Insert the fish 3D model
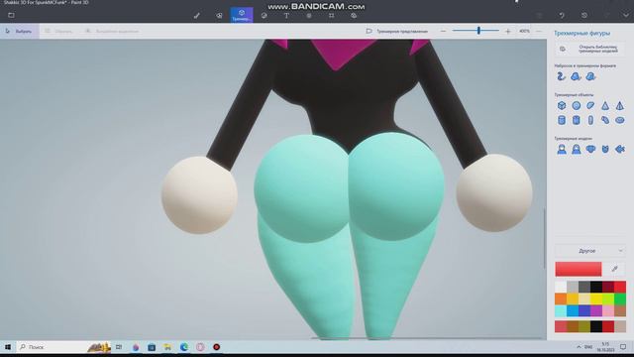634x357 pixels. [620, 150]
